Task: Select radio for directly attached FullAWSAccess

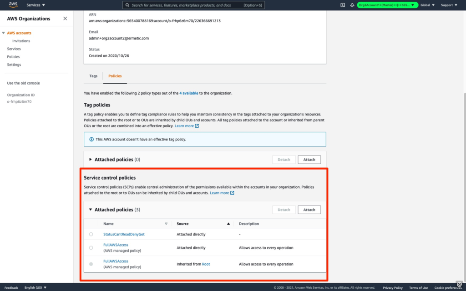Action: tap(91, 248)
